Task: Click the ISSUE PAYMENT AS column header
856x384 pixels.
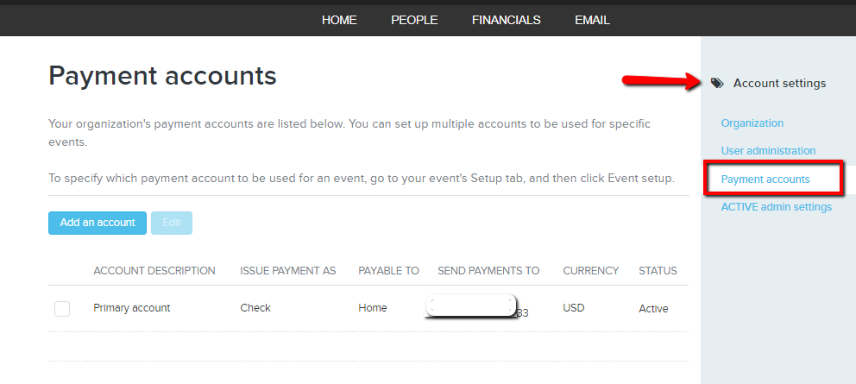Action: point(287,271)
